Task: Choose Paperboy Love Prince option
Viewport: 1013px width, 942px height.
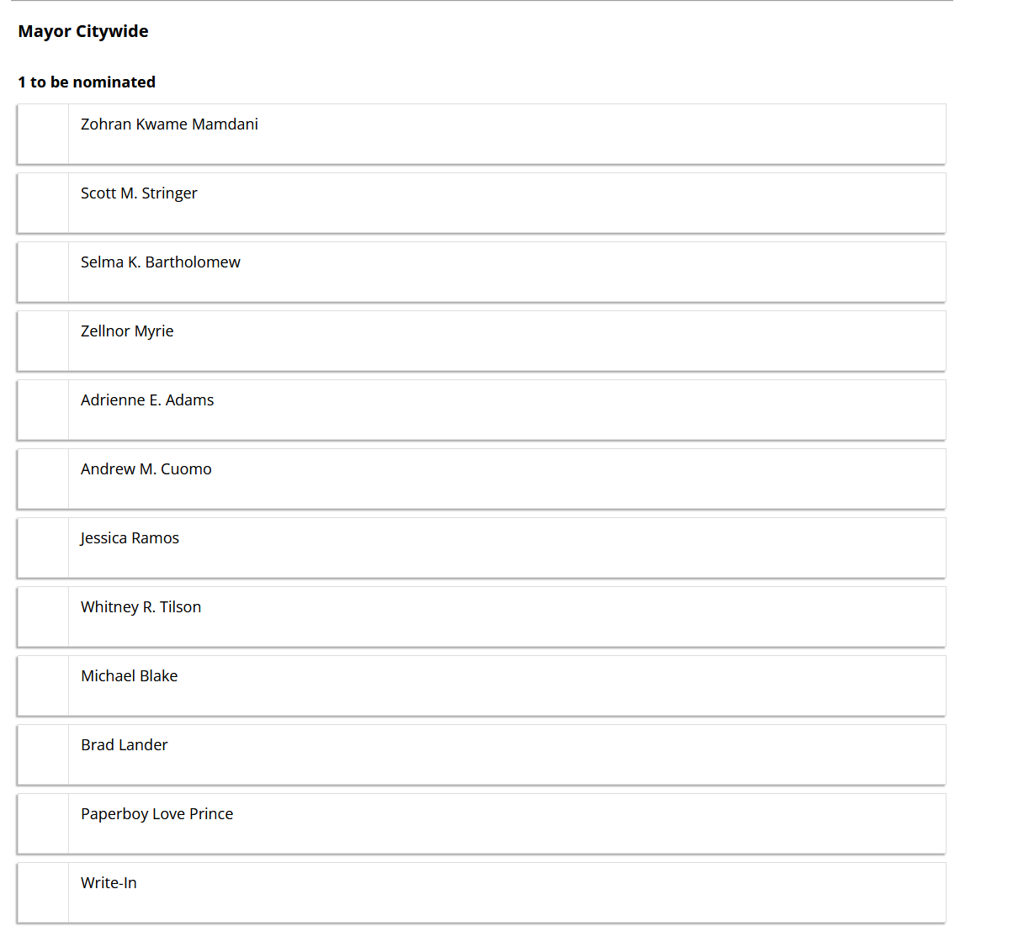Action: point(481,823)
